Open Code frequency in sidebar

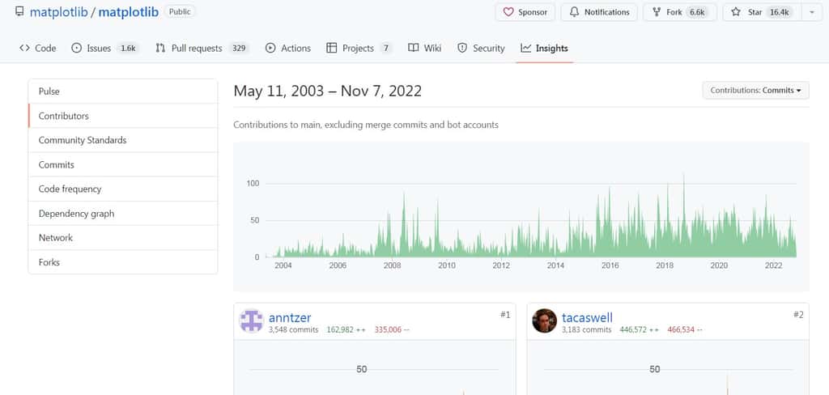click(x=123, y=189)
